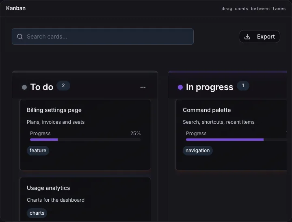The height and width of the screenshot is (222, 292).
Task: Click the search magnifier icon
Action: pyautogui.click(x=20, y=37)
